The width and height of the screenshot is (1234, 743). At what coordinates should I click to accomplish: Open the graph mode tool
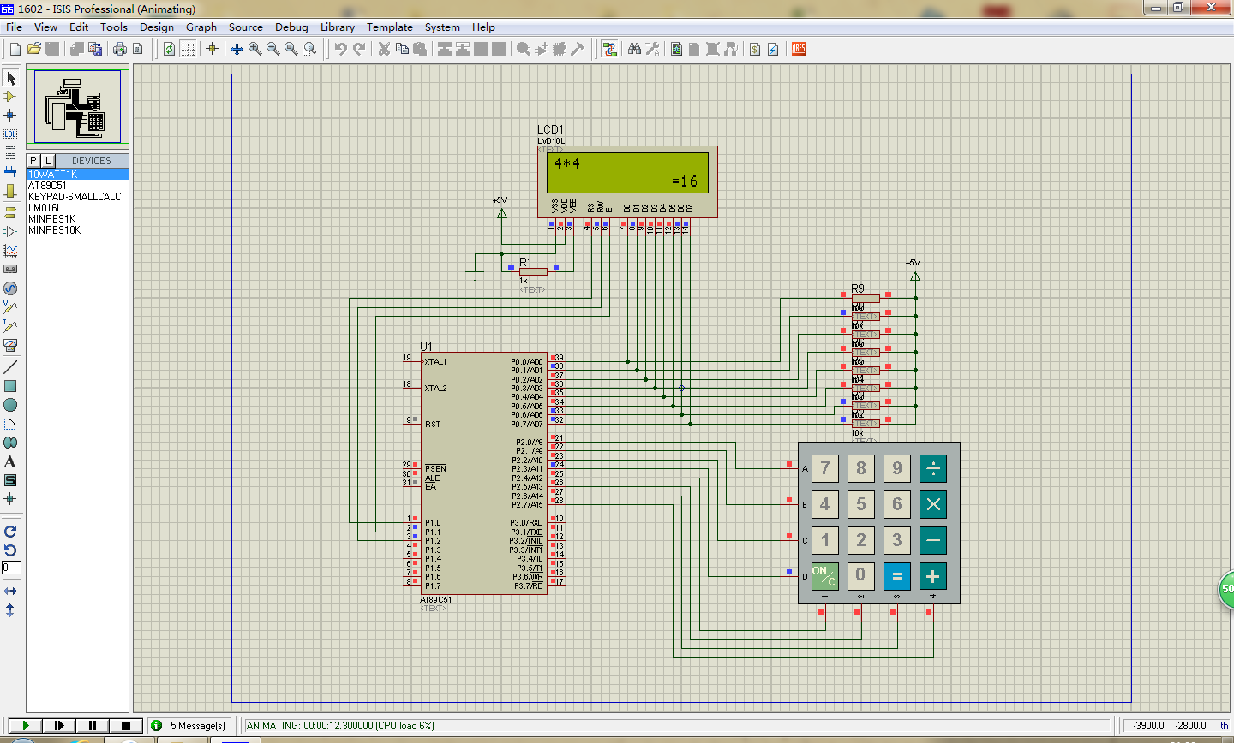click(x=10, y=250)
